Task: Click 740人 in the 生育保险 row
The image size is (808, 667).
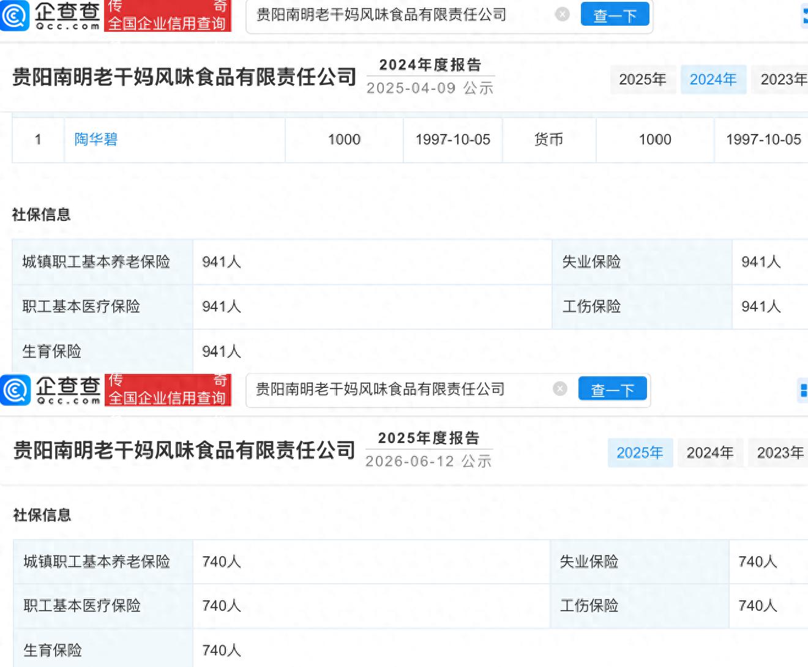Action: pos(222,650)
